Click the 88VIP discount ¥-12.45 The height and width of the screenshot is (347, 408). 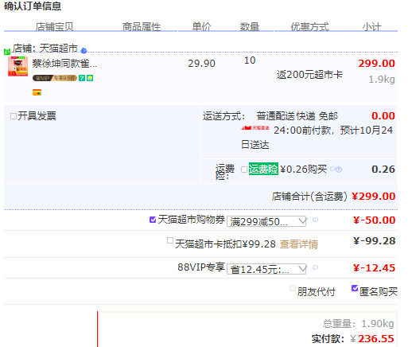(374, 268)
